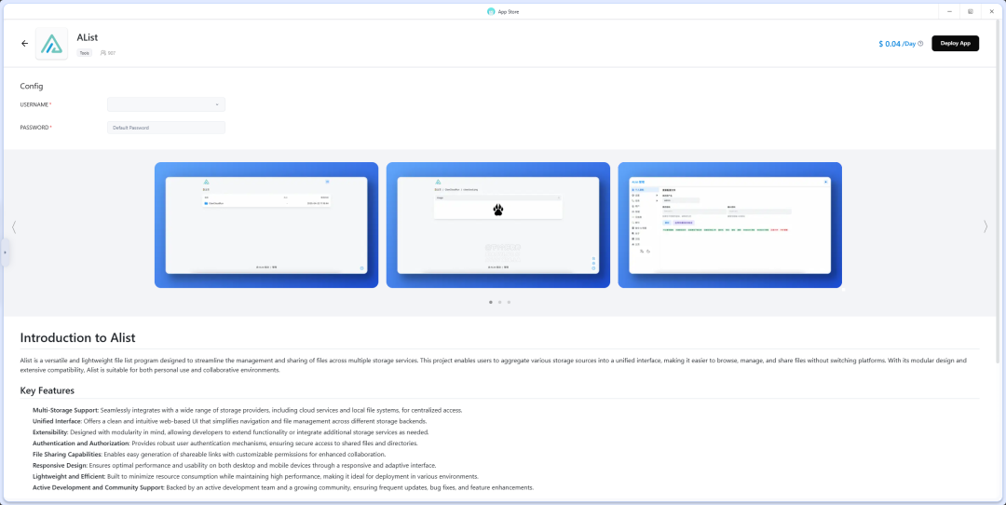Image resolution: width=1006 pixels, height=505 pixels.
Task: Click the App Store icon in title bar
Action: click(491, 11)
